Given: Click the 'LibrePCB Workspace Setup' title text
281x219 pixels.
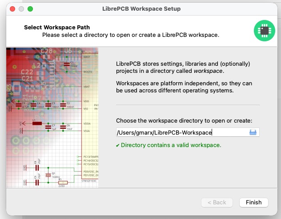Looking at the screenshot, I should point(141,9).
